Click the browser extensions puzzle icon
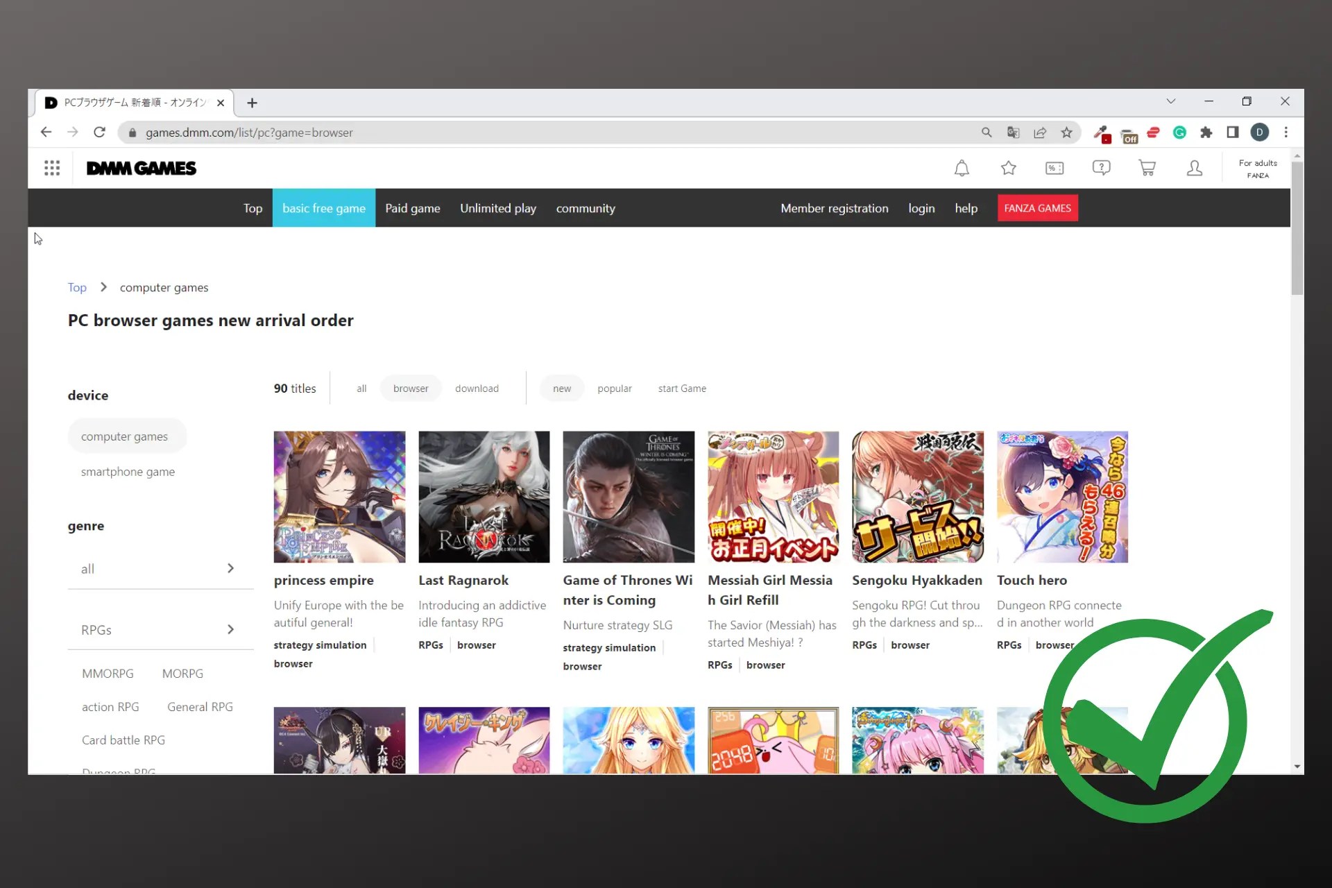This screenshot has width=1332, height=888. coord(1206,133)
